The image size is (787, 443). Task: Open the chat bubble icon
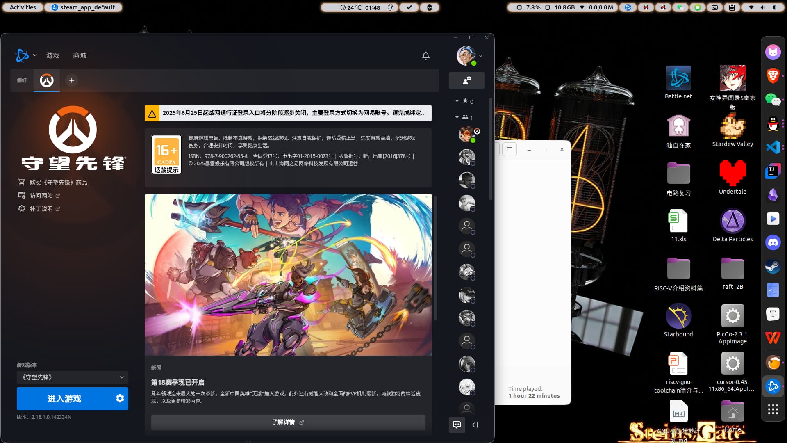[x=457, y=425]
